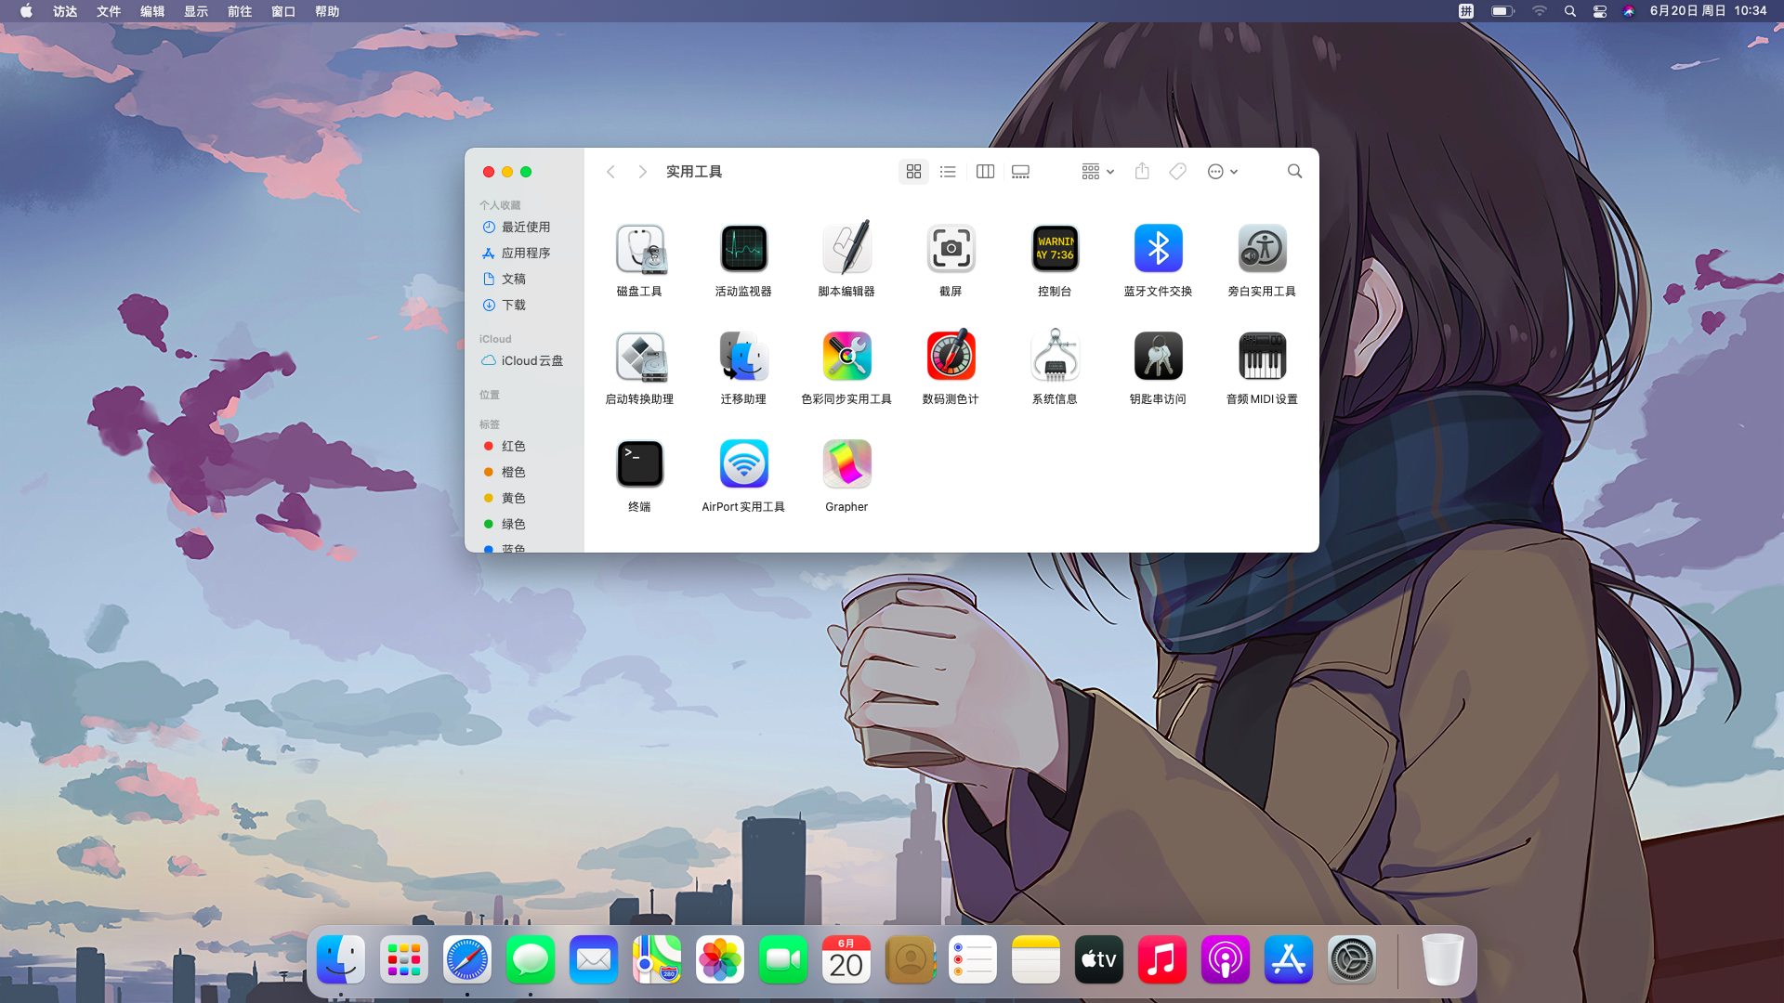The image size is (1784, 1003).
Task: Open Control Center in menu bar
Action: tap(1599, 11)
